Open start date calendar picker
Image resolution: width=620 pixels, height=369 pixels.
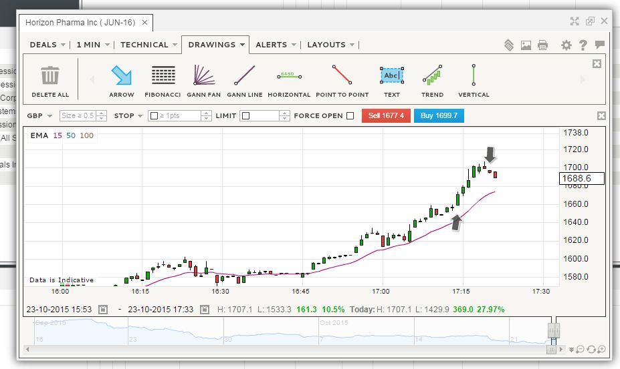pyautogui.click(x=103, y=310)
